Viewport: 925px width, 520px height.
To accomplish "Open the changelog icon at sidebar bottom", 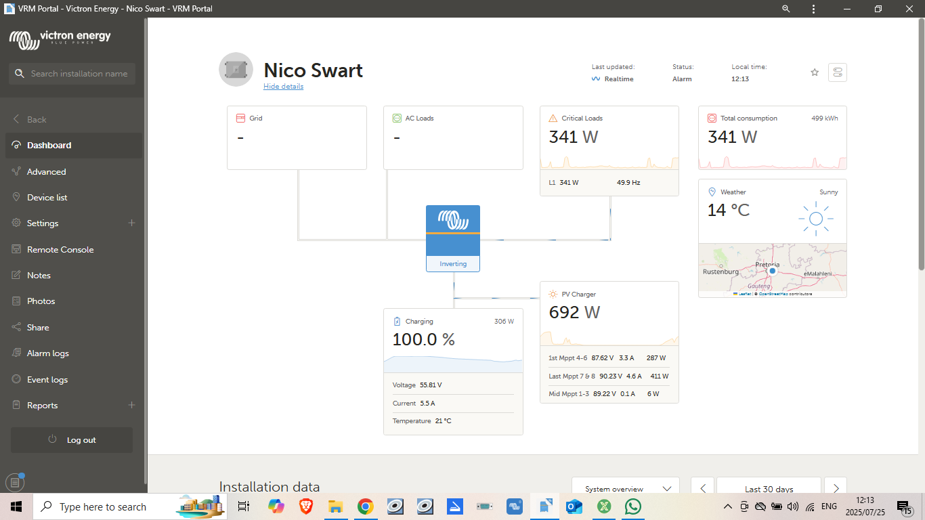I will [x=15, y=483].
